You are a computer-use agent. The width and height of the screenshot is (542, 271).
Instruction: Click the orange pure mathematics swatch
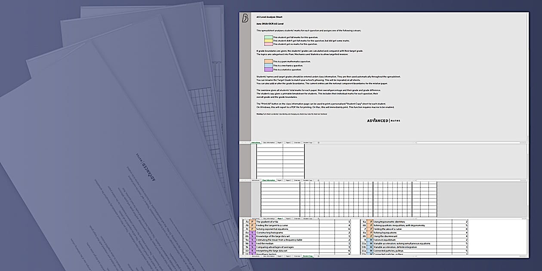tap(268, 62)
